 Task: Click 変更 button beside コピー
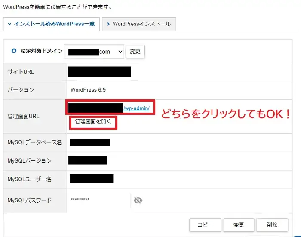pos(239,225)
